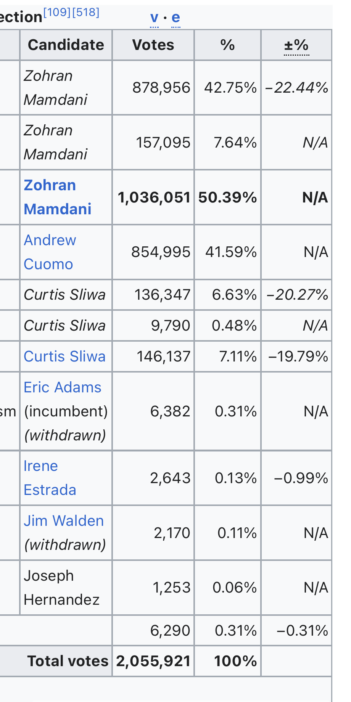Click the Candidate column header
351x702 pixels.
point(66,45)
